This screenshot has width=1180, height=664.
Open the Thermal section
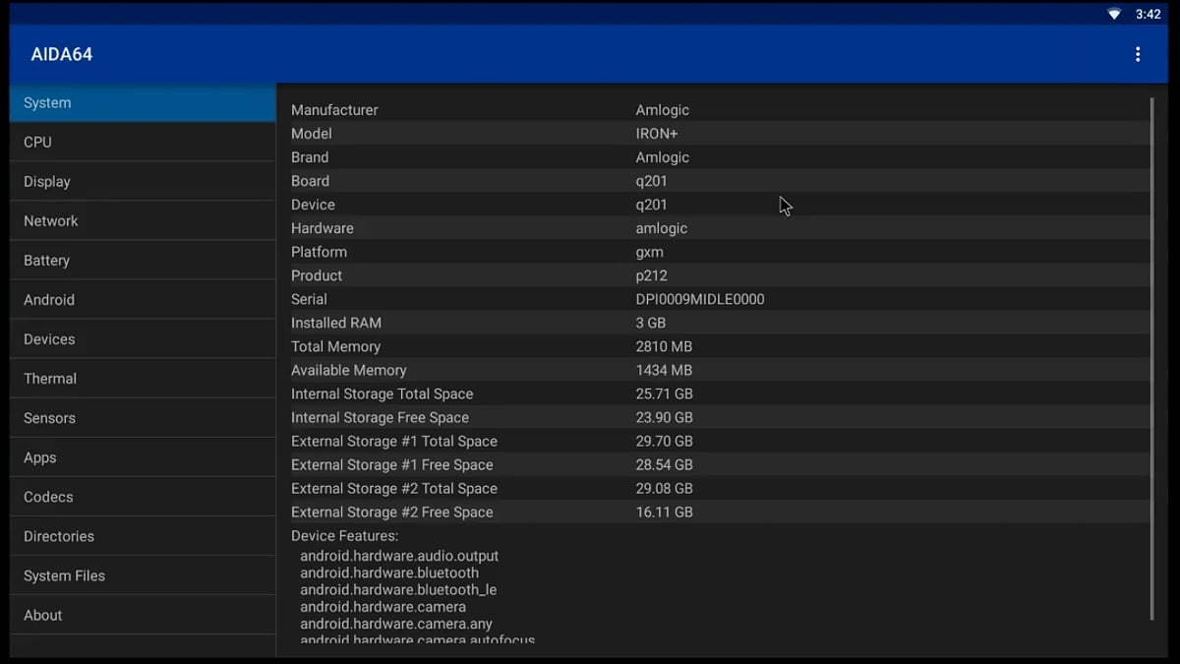143,378
